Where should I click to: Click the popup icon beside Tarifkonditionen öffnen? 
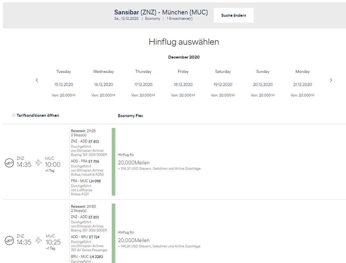tap(14, 115)
